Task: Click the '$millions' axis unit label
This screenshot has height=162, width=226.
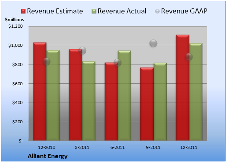Action: pos(14,20)
